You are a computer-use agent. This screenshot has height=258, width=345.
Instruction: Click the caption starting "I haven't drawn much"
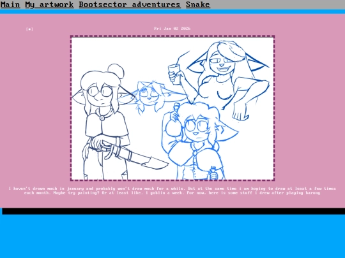[x=172, y=190]
